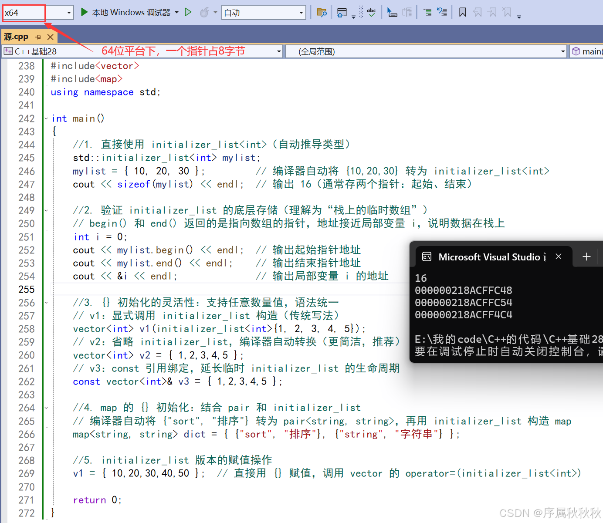Start debugging with 本地 Windows 调试器

[125, 12]
